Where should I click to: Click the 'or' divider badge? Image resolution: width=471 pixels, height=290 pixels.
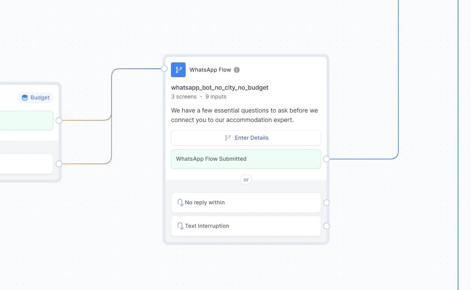[246, 180]
